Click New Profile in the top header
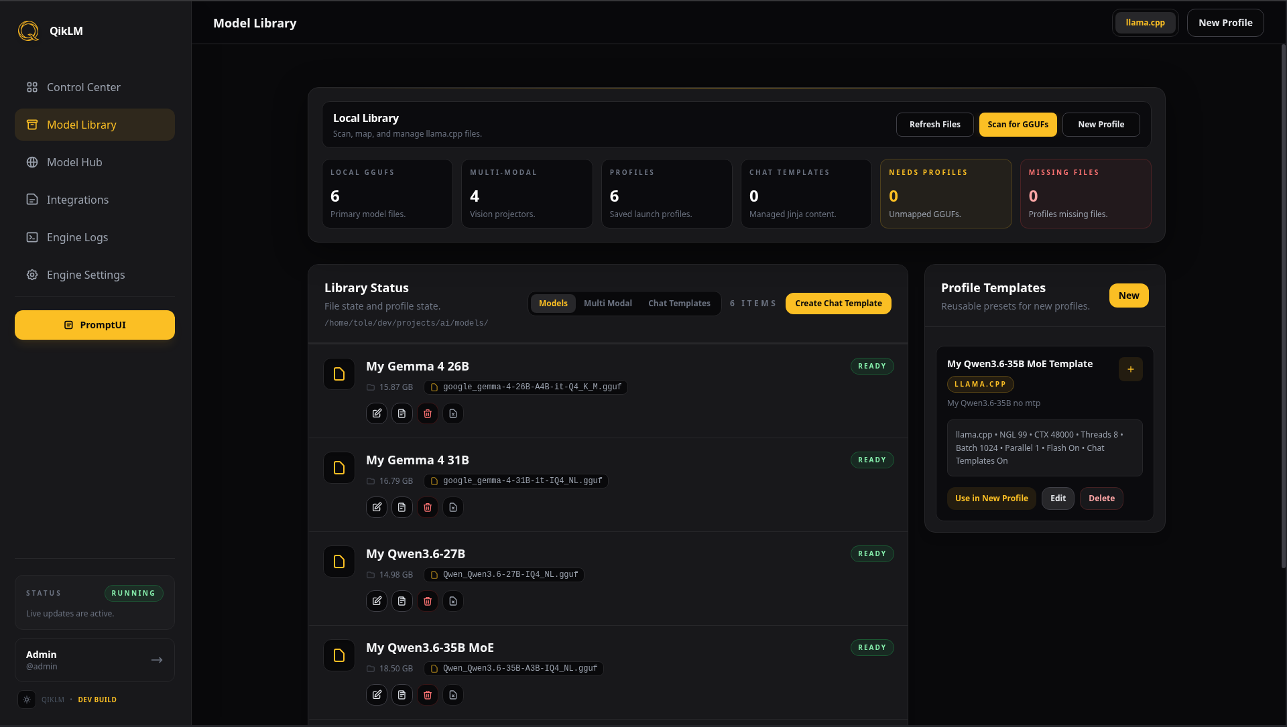The height and width of the screenshot is (727, 1287). [x=1225, y=23]
